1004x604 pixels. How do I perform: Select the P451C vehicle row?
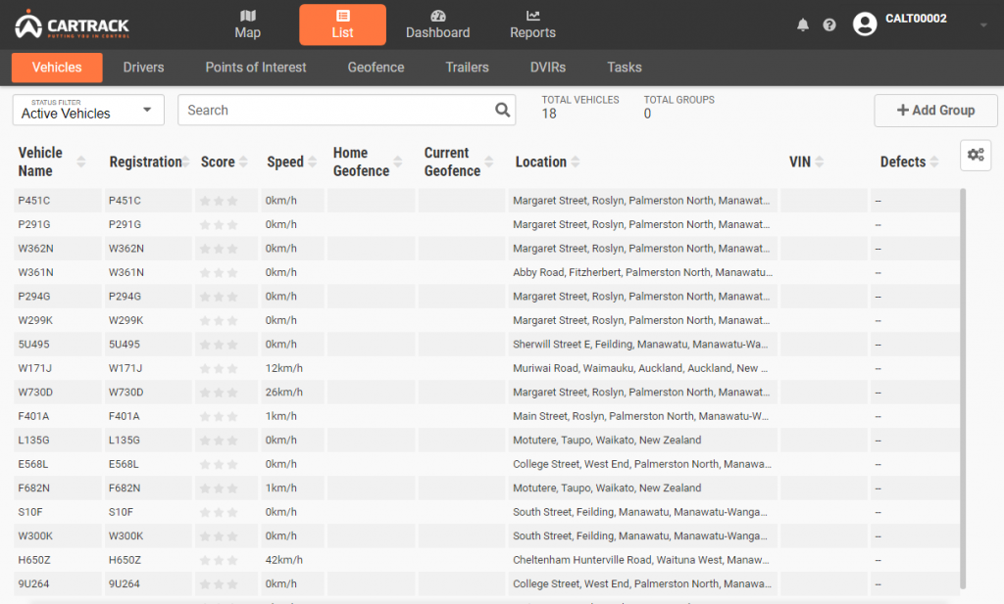point(59,201)
